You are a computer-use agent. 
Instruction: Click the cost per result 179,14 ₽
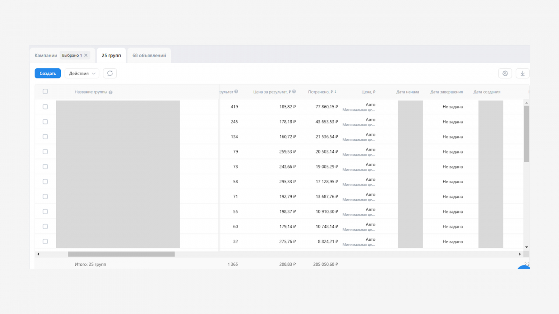[288, 227]
